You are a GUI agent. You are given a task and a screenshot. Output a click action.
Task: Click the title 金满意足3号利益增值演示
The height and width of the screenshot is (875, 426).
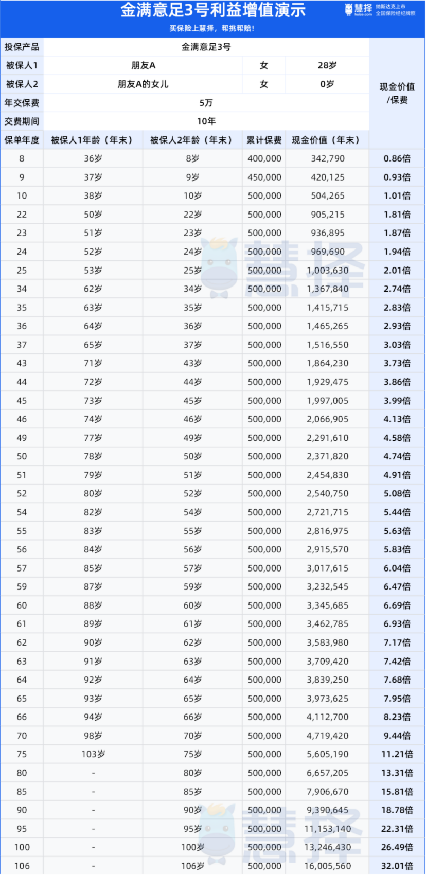tap(213, 10)
